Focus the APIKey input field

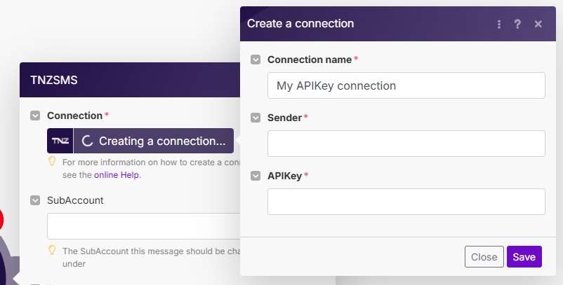pyautogui.click(x=406, y=202)
